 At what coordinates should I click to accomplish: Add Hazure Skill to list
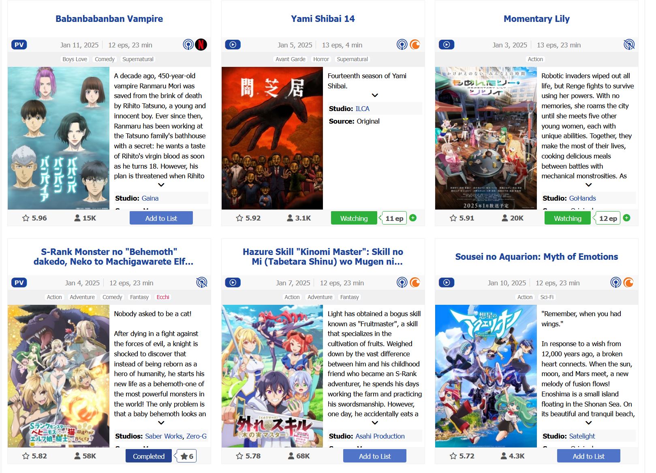[375, 456]
